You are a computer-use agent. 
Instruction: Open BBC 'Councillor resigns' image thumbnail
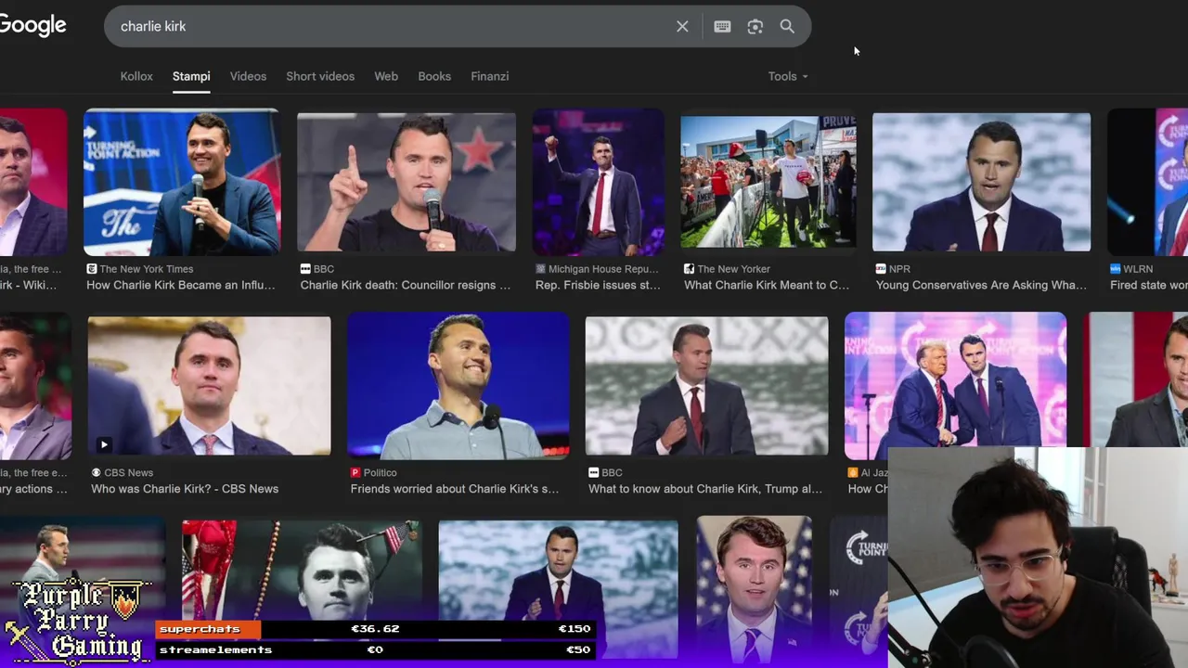(x=407, y=182)
